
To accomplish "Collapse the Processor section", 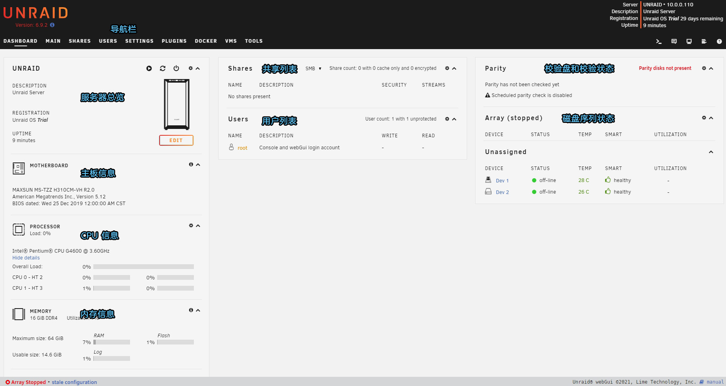I will click(198, 226).
